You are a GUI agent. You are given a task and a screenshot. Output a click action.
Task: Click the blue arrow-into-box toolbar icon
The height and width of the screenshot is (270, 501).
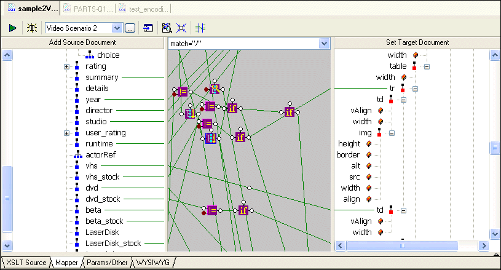click(x=148, y=28)
